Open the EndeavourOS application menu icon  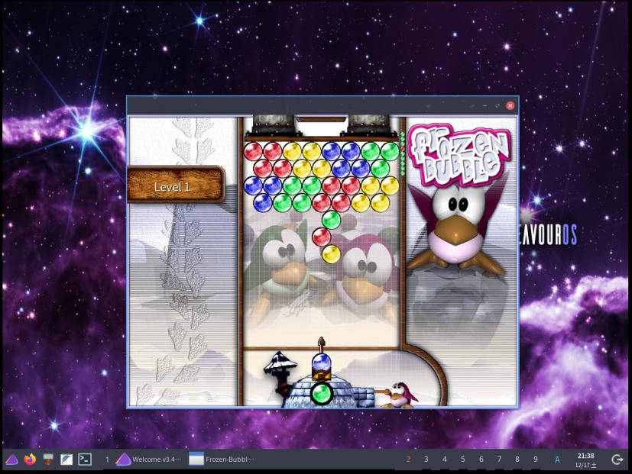(11, 459)
